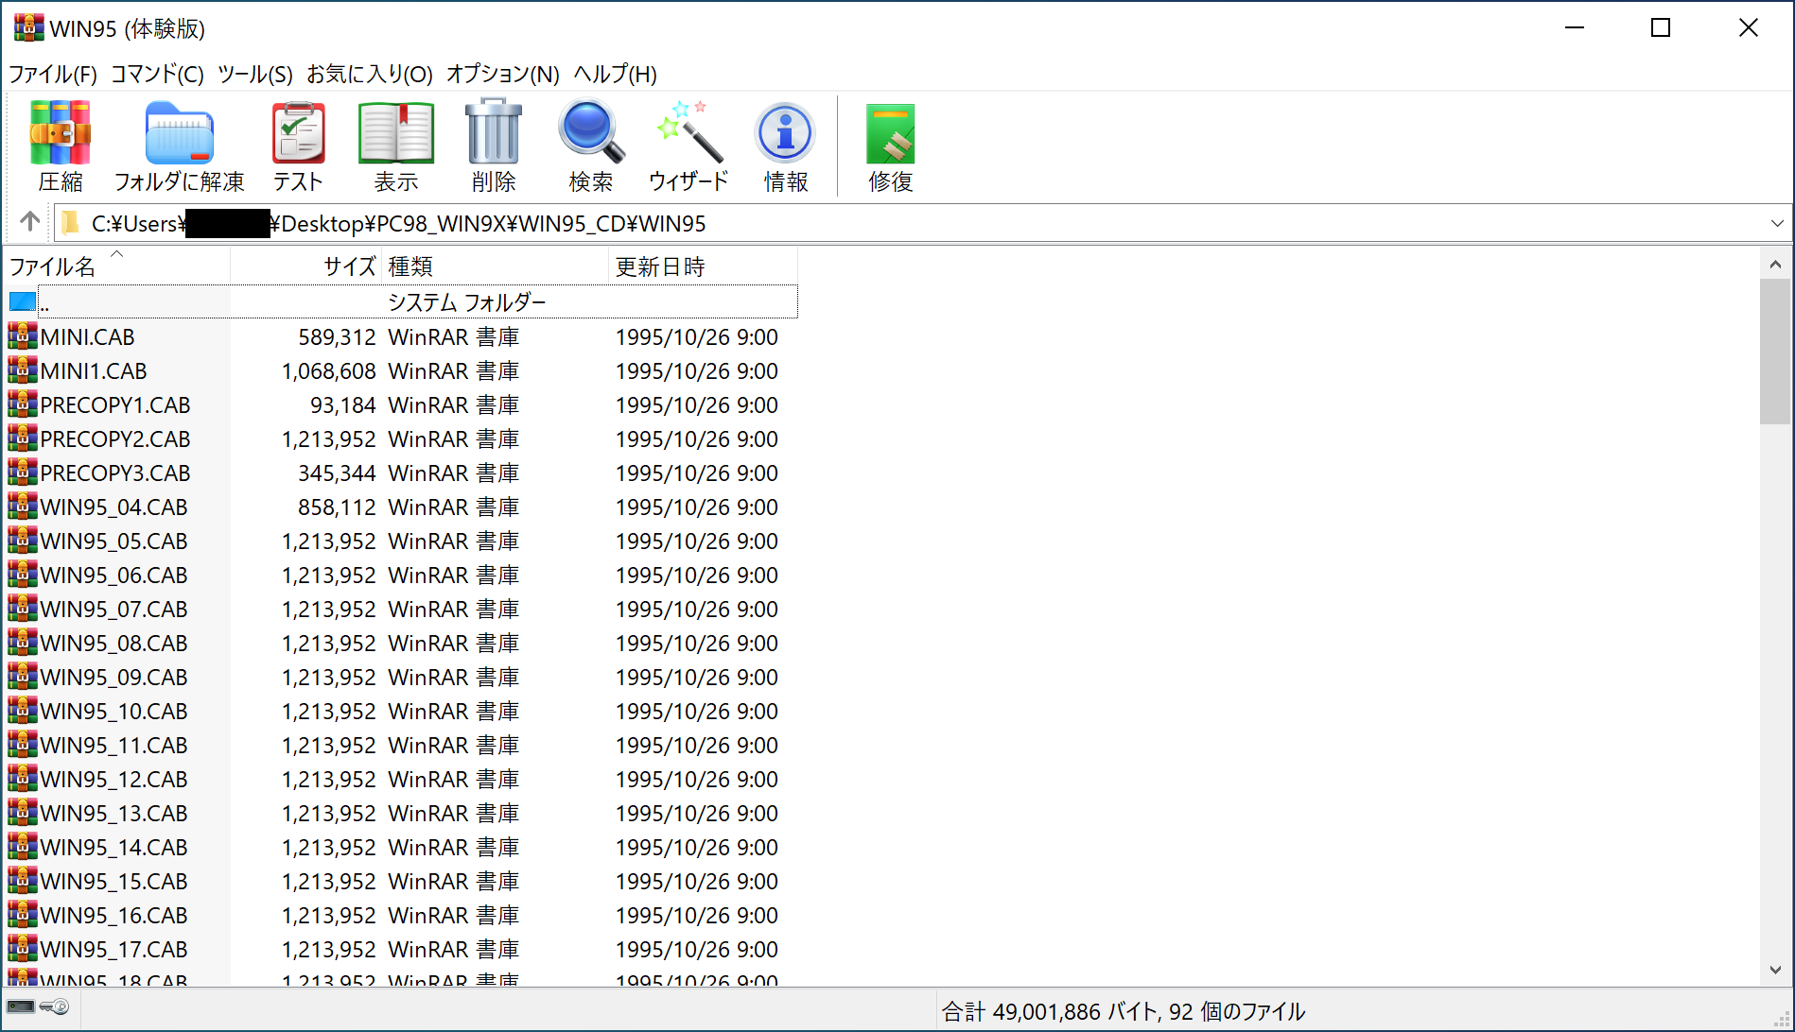Click the vertical scrollbar up arrow
This screenshot has height=1032, width=1795.
click(x=1775, y=265)
